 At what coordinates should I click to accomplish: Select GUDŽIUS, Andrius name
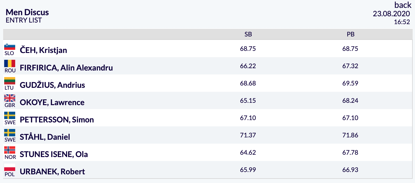(x=52, y=85)
